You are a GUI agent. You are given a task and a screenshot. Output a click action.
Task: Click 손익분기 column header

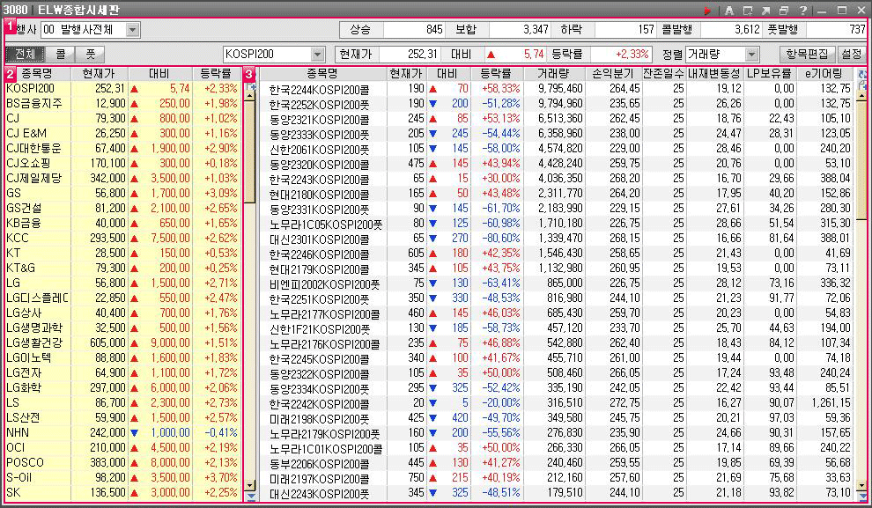coord(612,73)
